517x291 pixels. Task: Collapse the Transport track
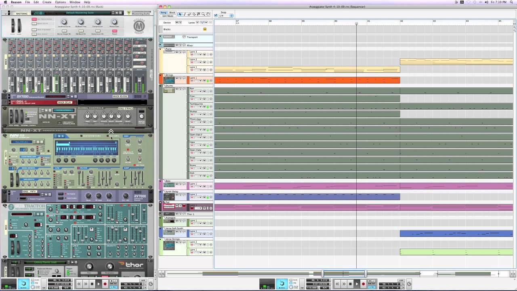[x=160, y=36]
